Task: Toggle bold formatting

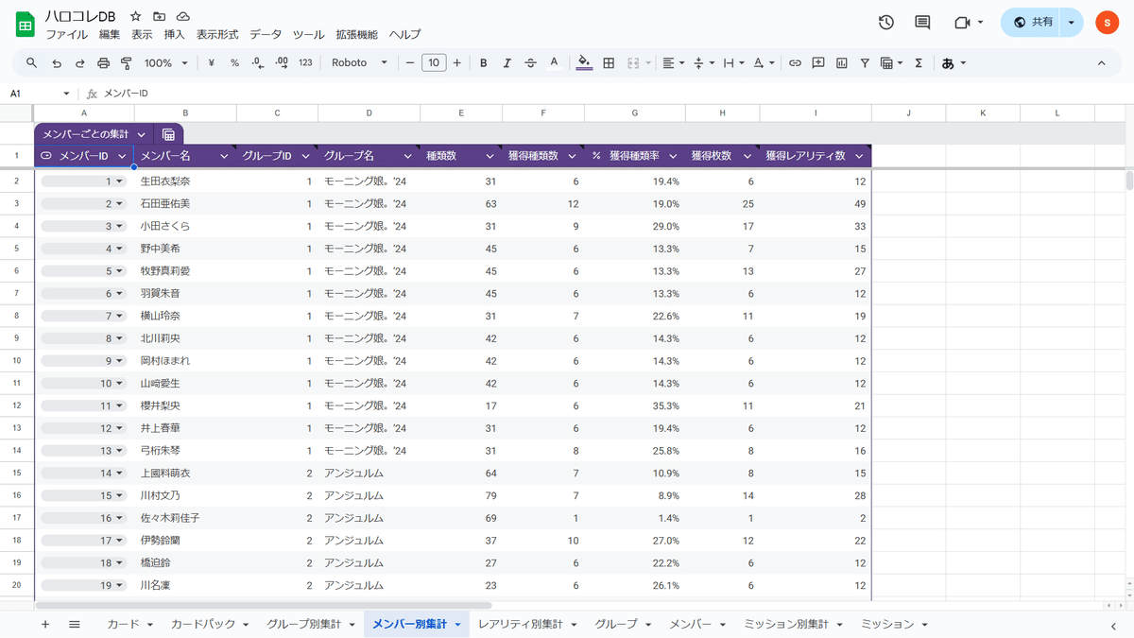Action: pyautogui.click(x=483, y=63)
